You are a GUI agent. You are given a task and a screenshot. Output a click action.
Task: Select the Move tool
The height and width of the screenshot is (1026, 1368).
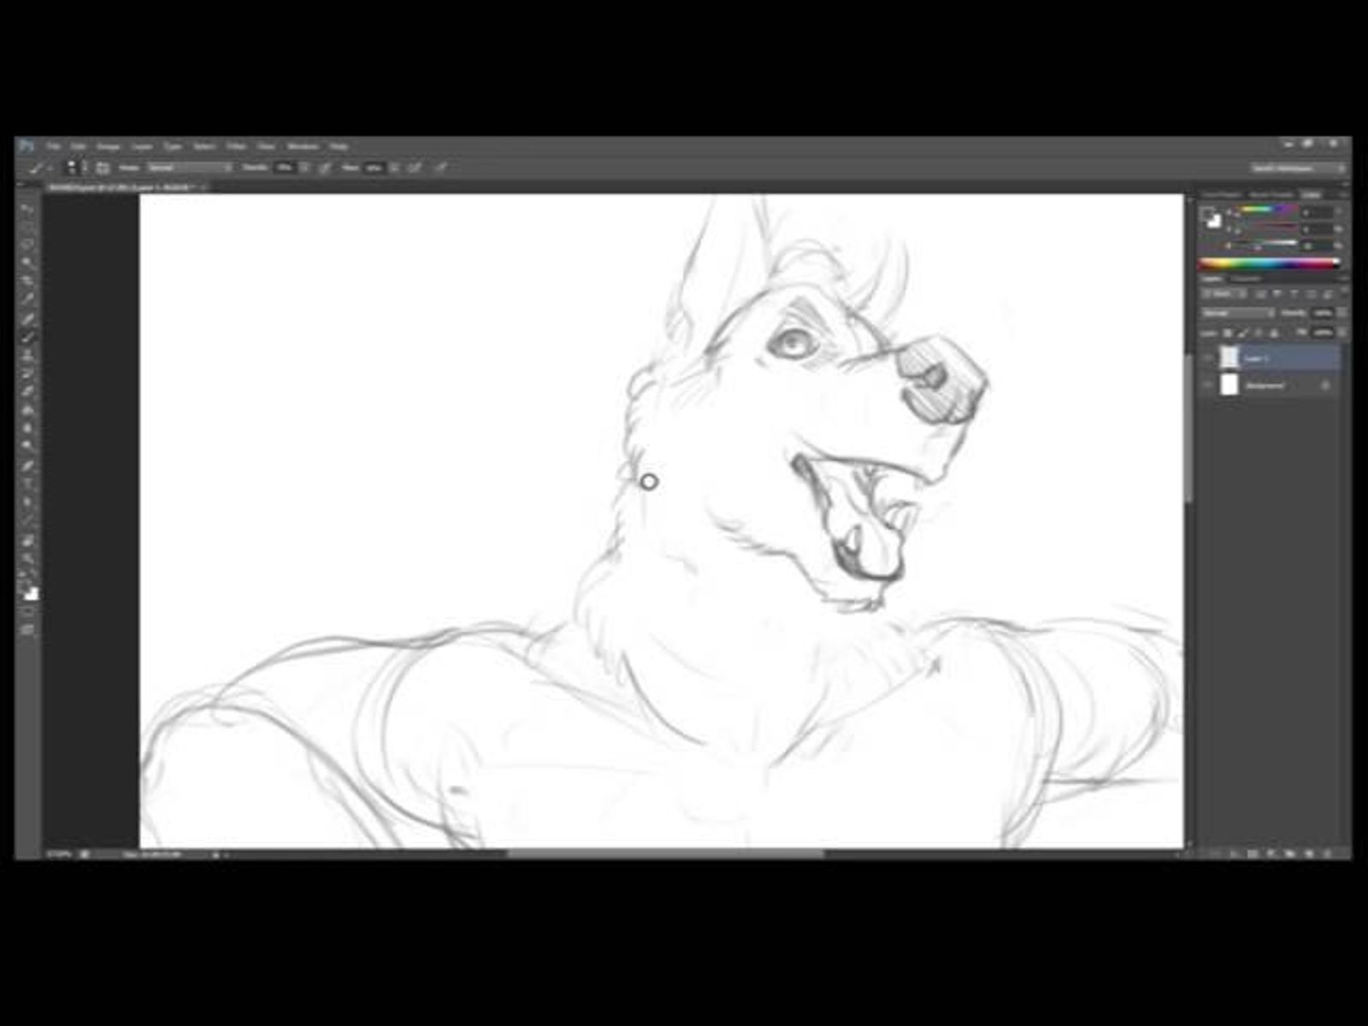point(27,208)
